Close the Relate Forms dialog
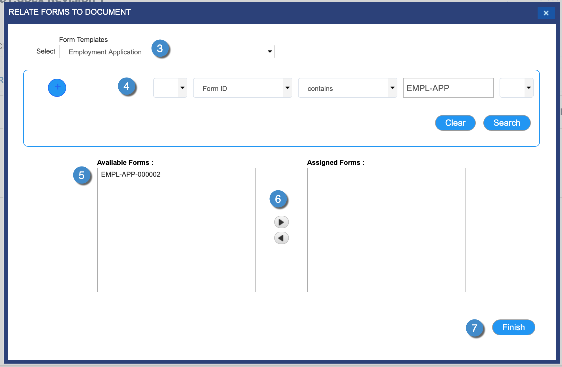This screenshot has height=367, width=562. click(x=546, y=13)
